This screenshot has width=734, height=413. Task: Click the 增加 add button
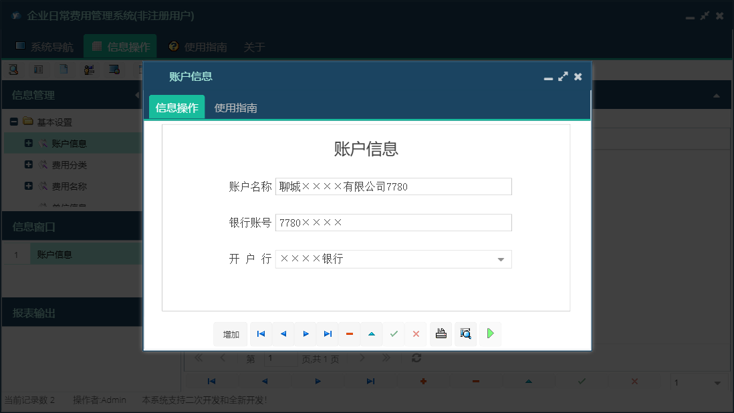pos(230,333)
